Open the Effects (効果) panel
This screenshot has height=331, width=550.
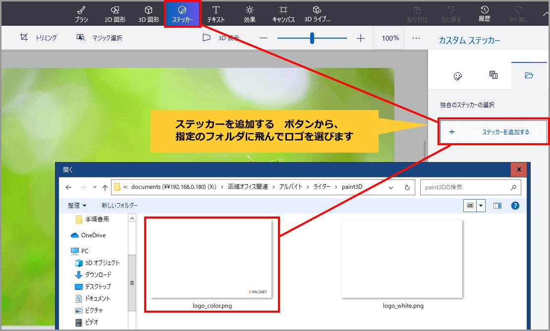click(249, 14)
